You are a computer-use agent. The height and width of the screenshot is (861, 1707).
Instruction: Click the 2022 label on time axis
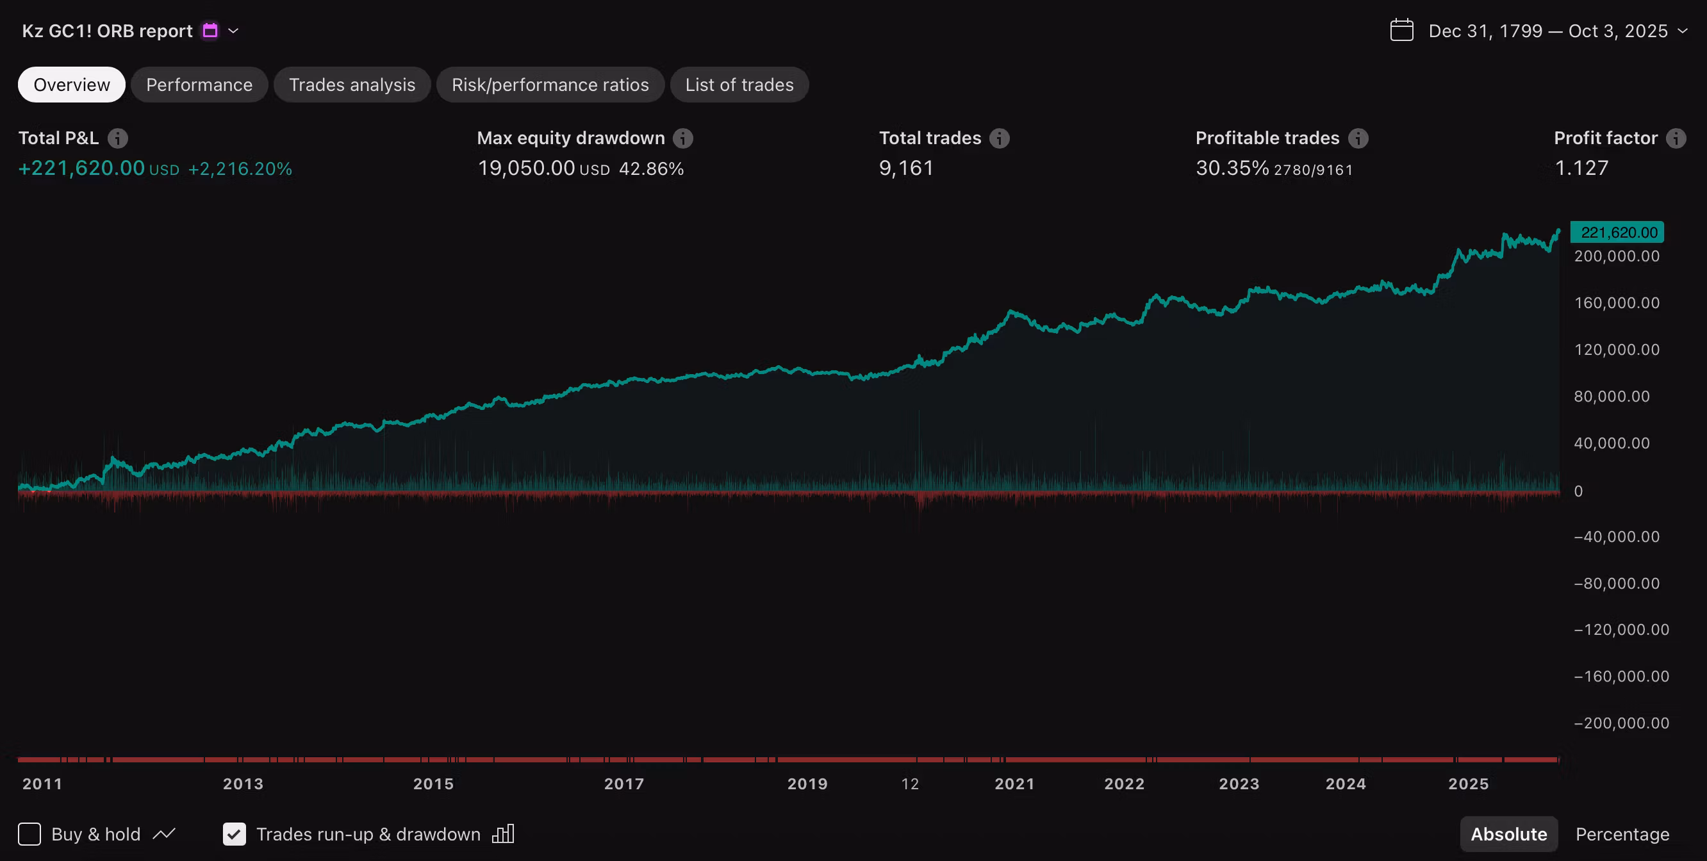tap(1125, 784)
